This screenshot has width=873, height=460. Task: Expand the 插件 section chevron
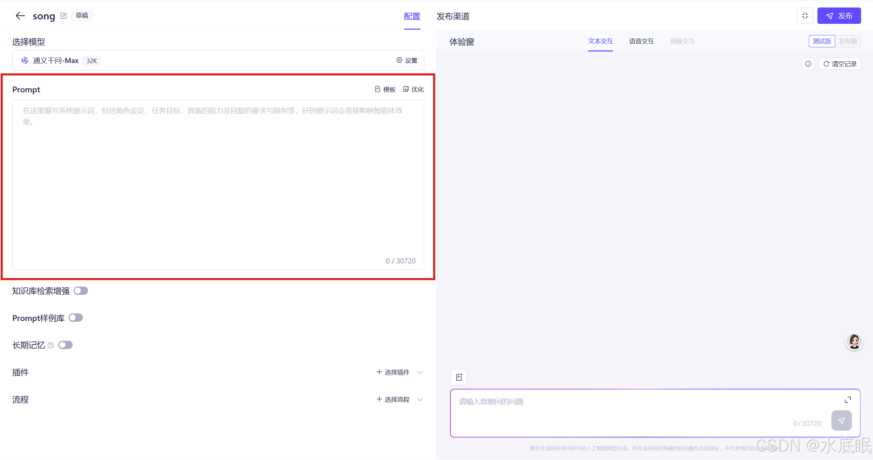coord(420,372)
